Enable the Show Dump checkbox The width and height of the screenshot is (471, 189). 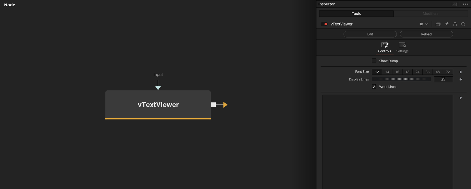coord(374,61)
